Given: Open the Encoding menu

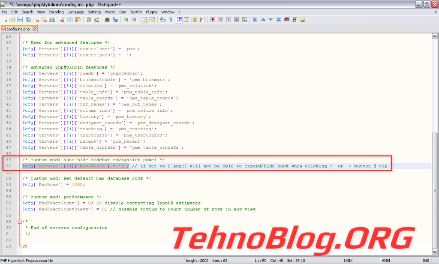Looking at the screenshot, I should tap(56, 12).
